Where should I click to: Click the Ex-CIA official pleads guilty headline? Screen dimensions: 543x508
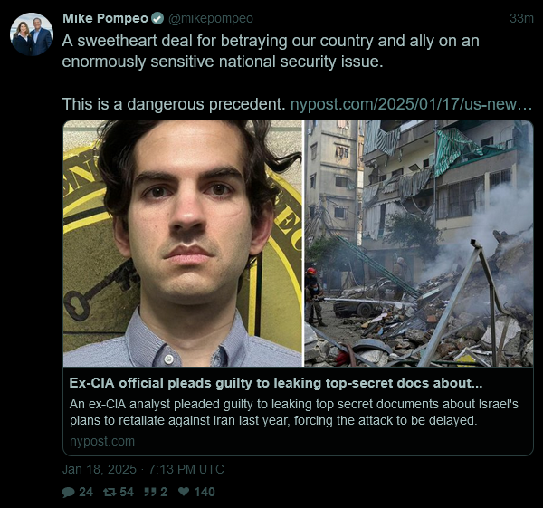(x=276, y=383)
